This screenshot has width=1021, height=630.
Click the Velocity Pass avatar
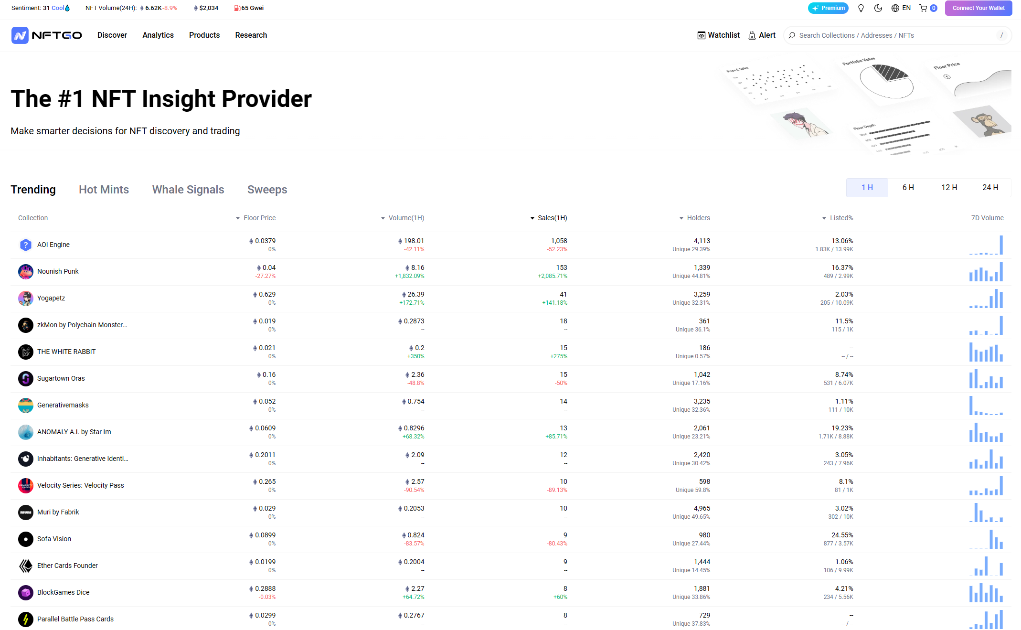point(26,486)
